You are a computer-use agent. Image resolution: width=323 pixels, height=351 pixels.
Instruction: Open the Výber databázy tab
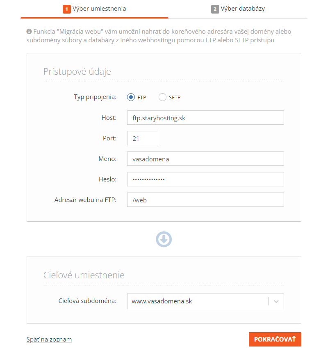pyautogui.click(x=238, y=9)
